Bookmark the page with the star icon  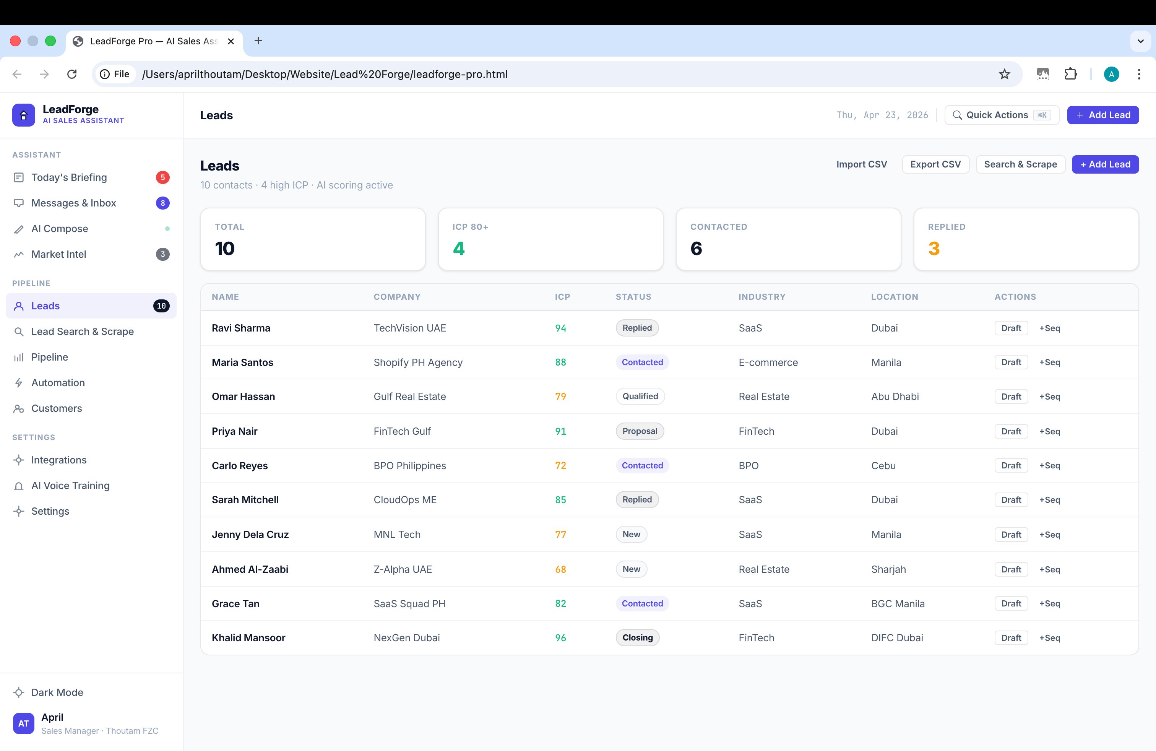[x=1004, y=74]
